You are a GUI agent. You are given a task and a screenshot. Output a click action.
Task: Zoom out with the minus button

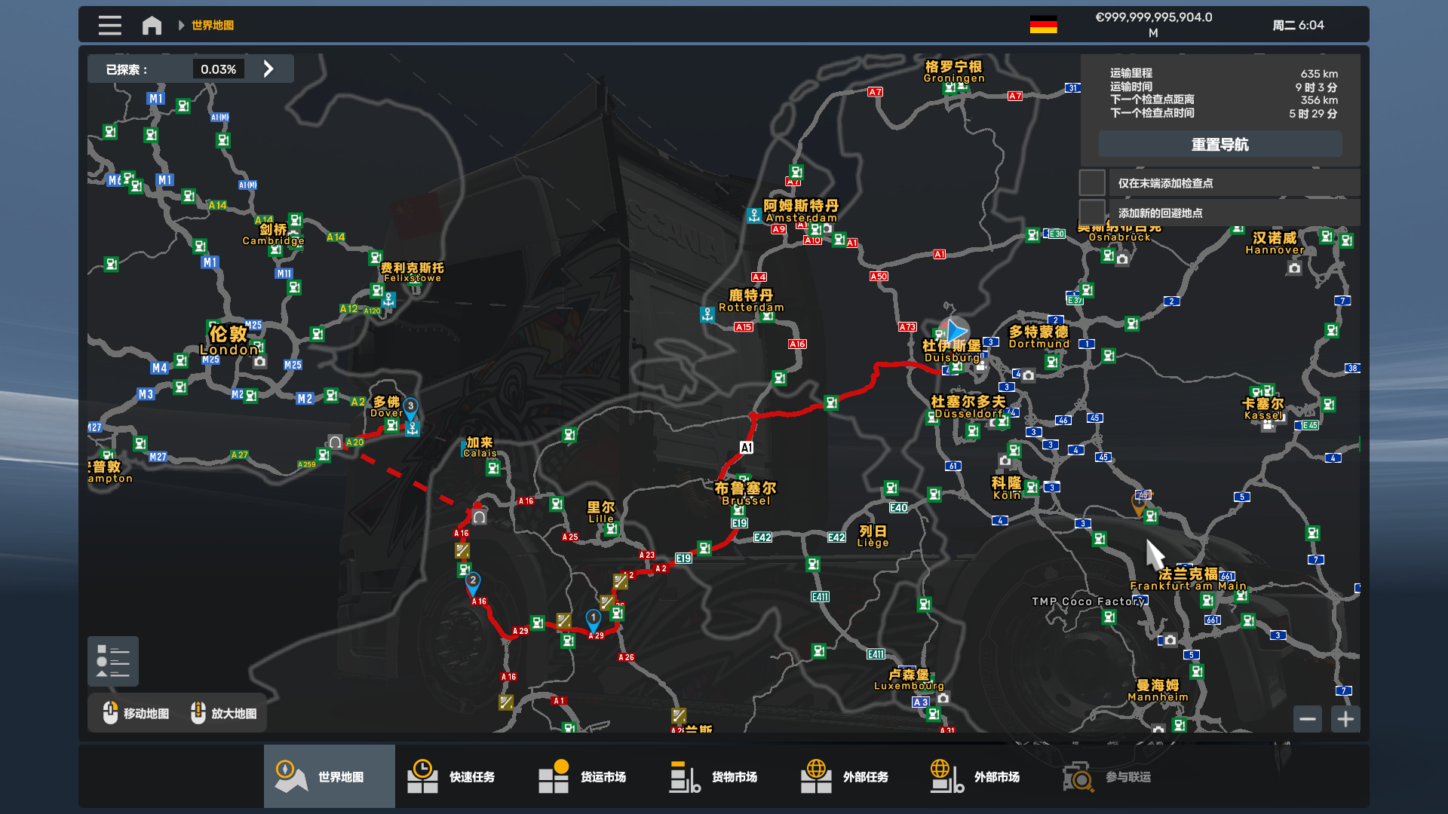[x=1307, y=719]
